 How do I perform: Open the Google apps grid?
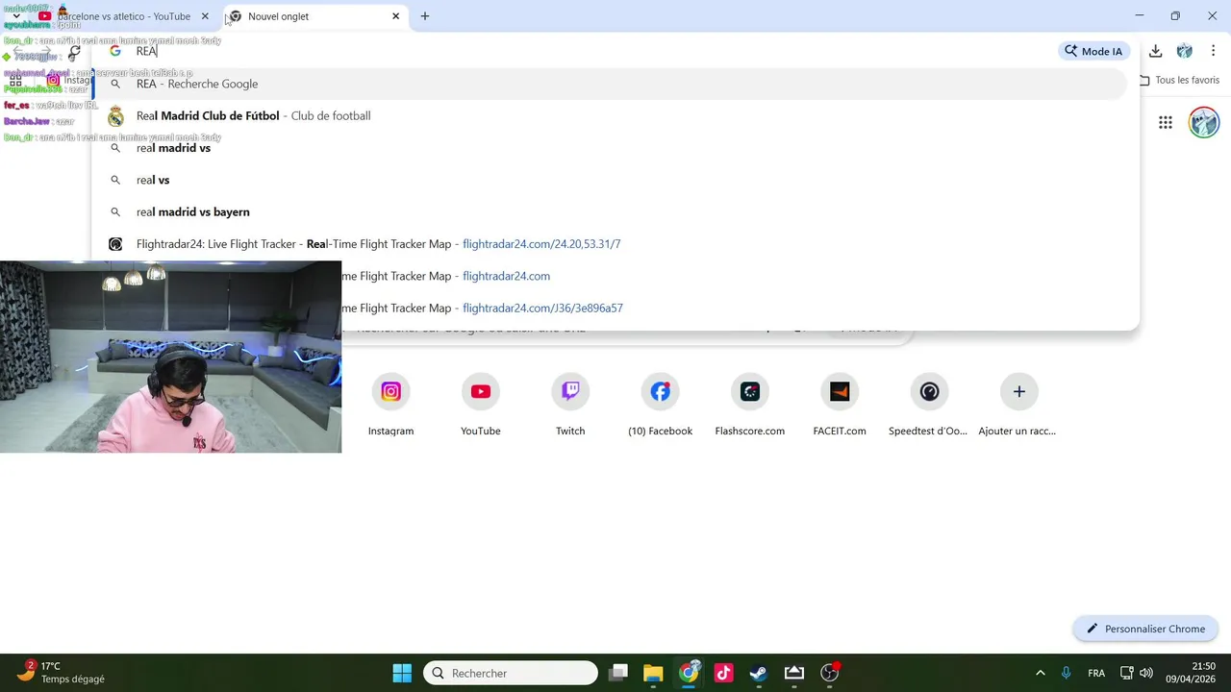point(1165,122)
